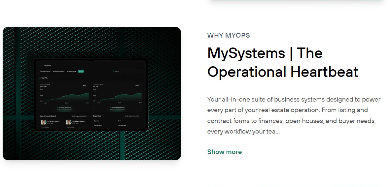This screenshot has width=392, height=187.
Task: Click the WHY MYOPS label
Action: [x=229, y=35]
